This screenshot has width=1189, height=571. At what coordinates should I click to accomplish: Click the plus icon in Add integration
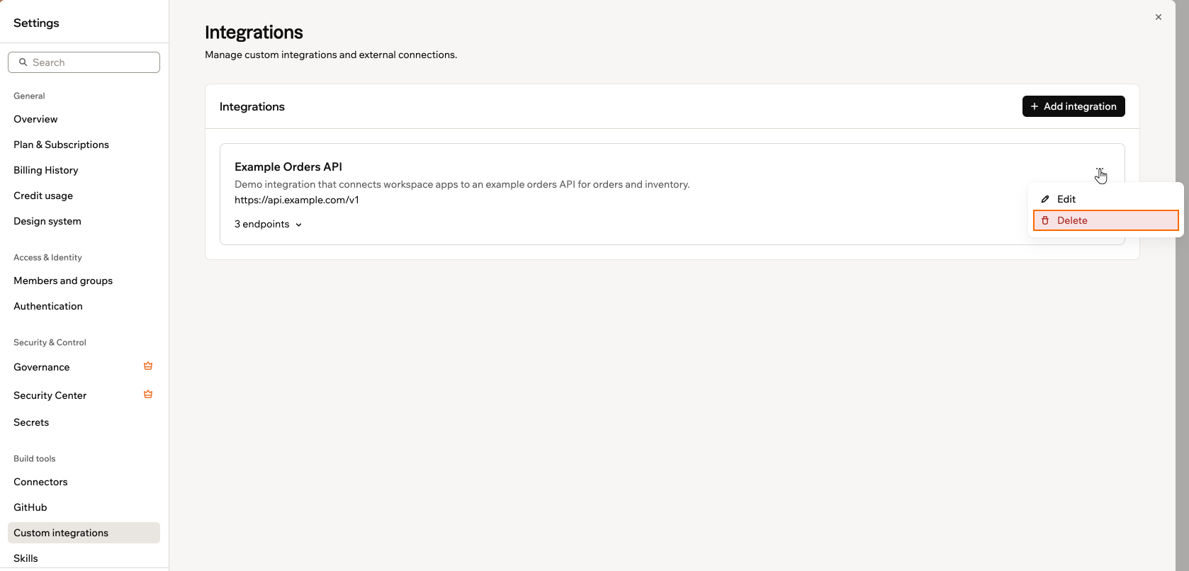pyautogui.click(x=1035, y=106)
